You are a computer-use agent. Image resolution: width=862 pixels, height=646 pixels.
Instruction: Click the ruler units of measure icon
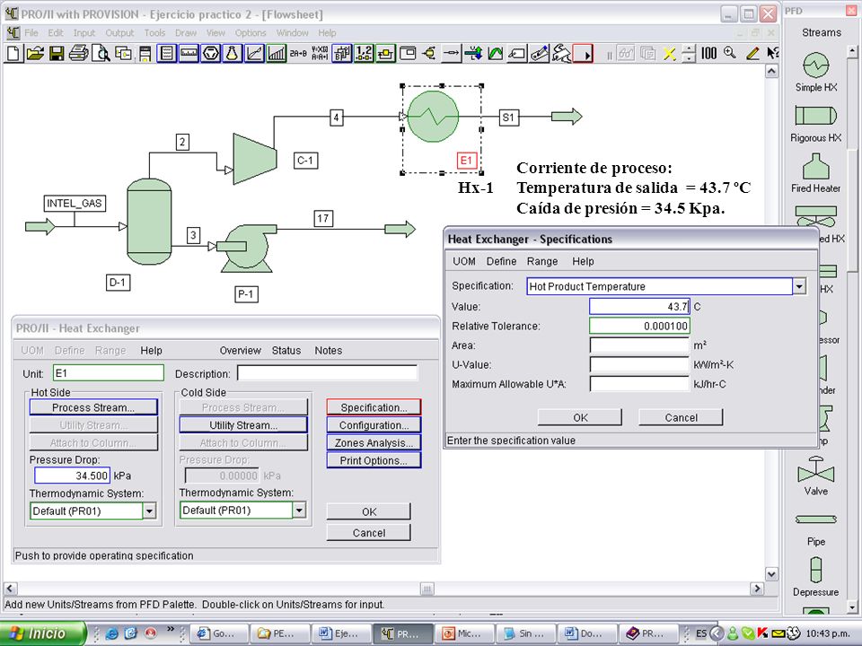(189, 53)
